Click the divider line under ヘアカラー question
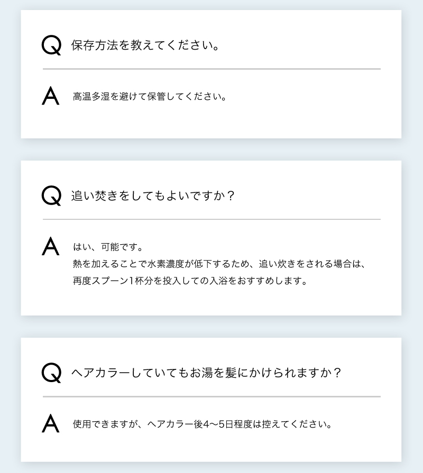 click(212, 396)
